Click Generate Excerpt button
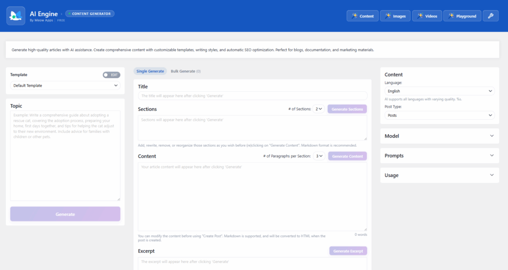 click(348, 251)
